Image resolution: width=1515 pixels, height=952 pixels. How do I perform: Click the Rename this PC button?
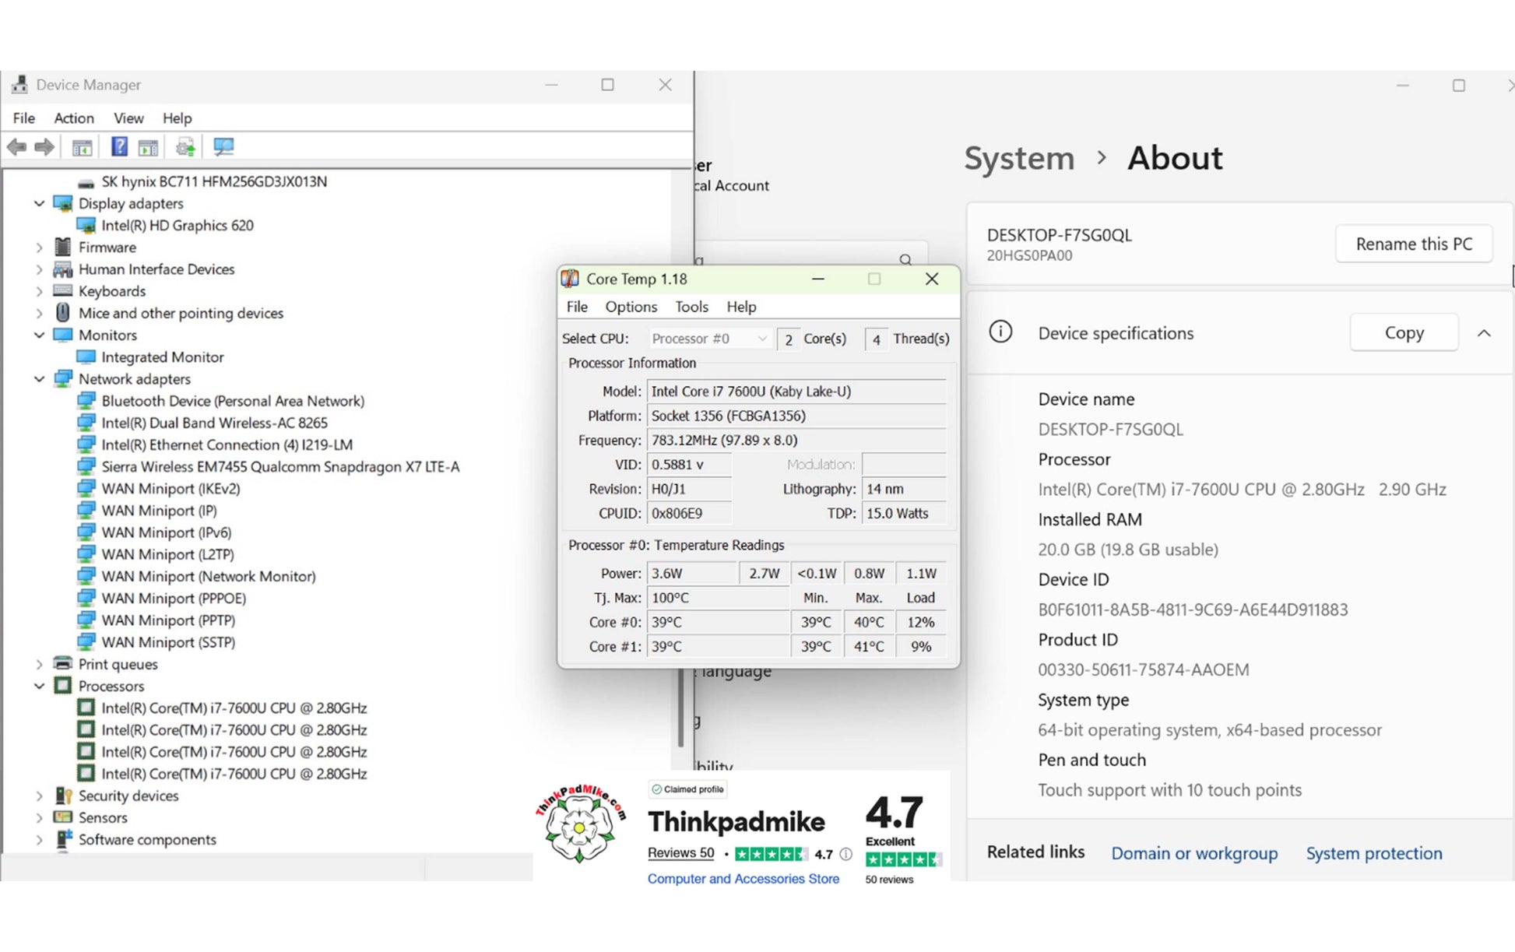pos(1414,244)
